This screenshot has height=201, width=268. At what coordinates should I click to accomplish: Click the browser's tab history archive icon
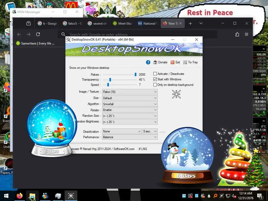29,23
